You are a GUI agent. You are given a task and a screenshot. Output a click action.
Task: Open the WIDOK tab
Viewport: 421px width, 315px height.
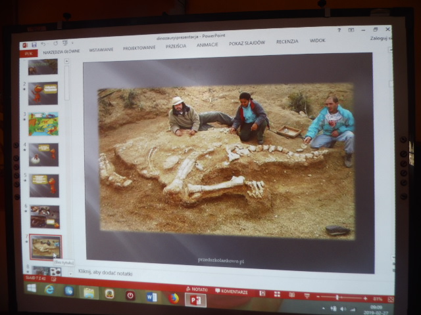click(317, 41)
